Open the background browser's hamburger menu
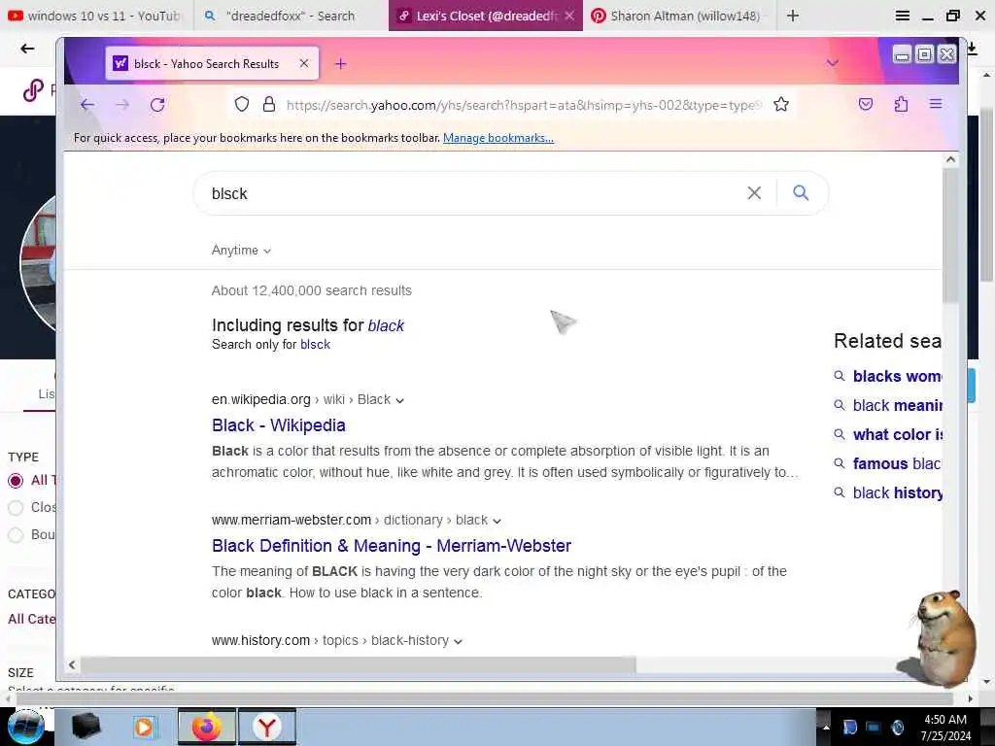The width and height of the screenshot is (995, 746). point(902,16)
